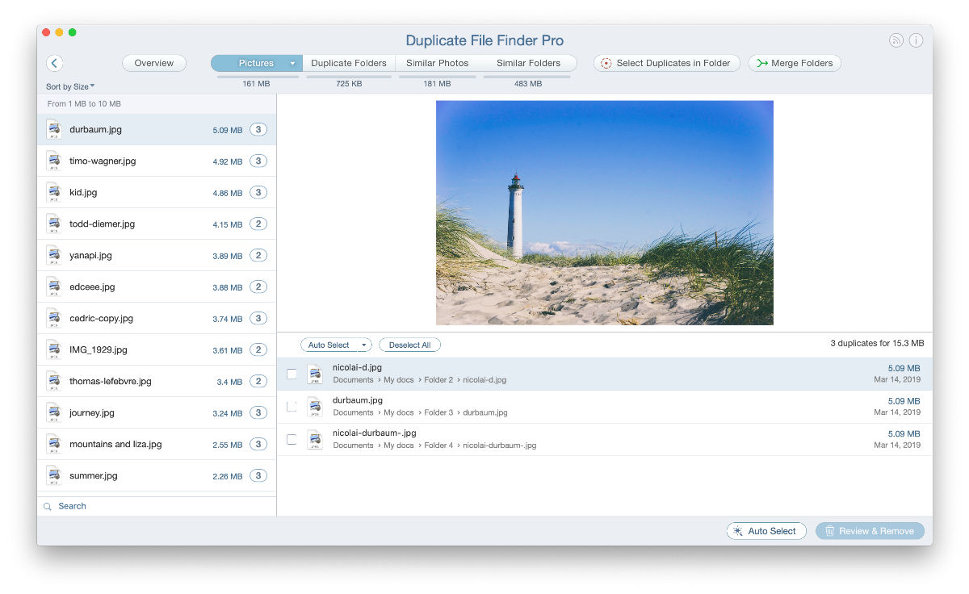Click the IMG_1929.jpg file icon
969x594 pixels.
click(53, 349)
